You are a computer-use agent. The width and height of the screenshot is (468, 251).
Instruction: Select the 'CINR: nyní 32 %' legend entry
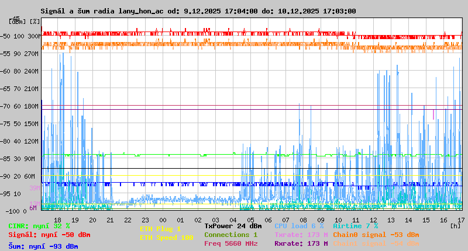point(39,226)
